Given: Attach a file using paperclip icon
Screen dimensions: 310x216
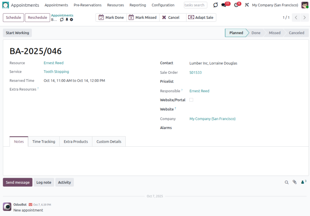Looking at the screenshot, I should coord(295,182).
